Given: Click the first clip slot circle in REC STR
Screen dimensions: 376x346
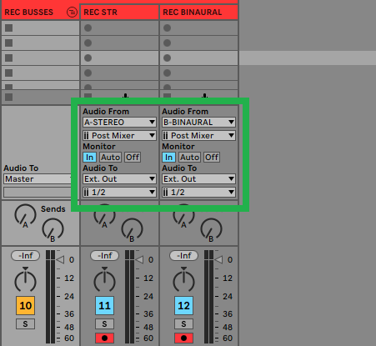Looking at the screenshot, I should (88, 28).
